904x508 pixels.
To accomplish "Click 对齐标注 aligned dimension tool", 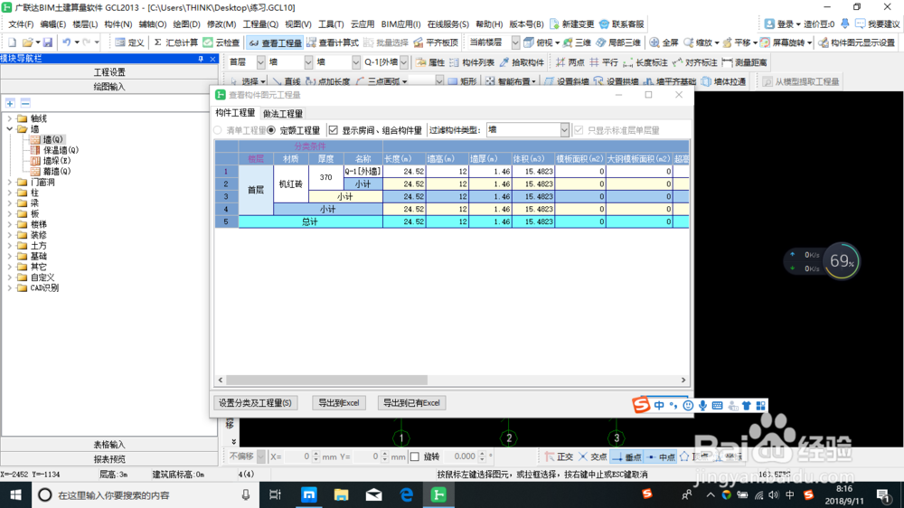I will click(694, 62).
